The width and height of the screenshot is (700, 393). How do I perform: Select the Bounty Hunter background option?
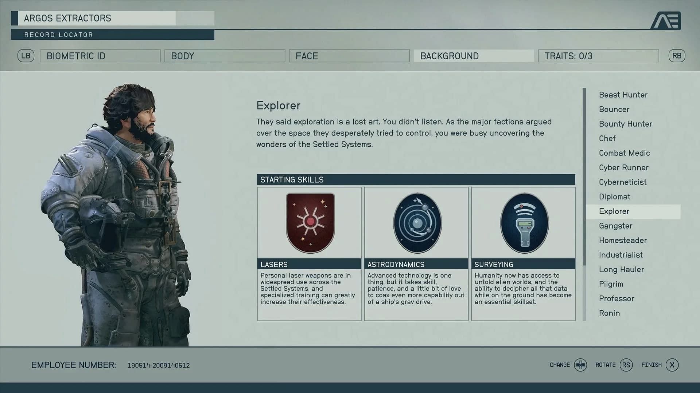pyautogui.click(x=626, y=123)
